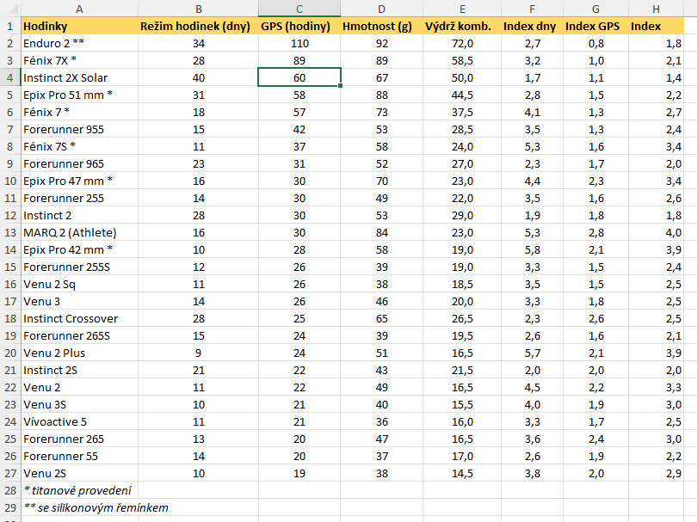Select row 27 header
697x522 pixels.
(x=10, y=474)
